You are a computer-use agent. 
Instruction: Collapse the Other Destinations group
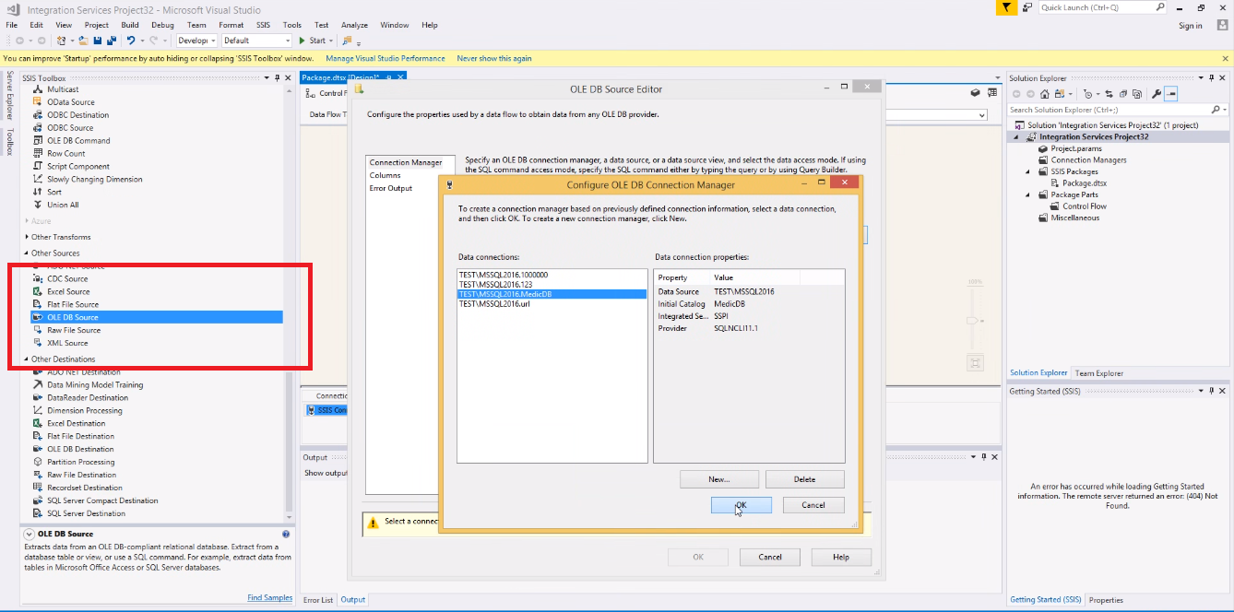[26, 359]
